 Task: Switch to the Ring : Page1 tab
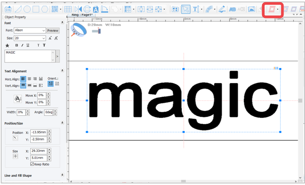[82, 15]
